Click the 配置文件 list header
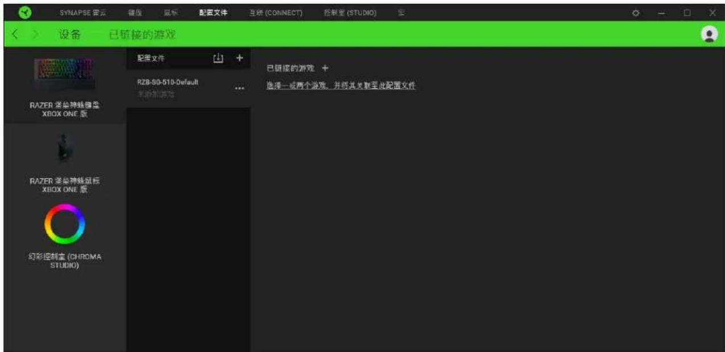 click(151, 58)
